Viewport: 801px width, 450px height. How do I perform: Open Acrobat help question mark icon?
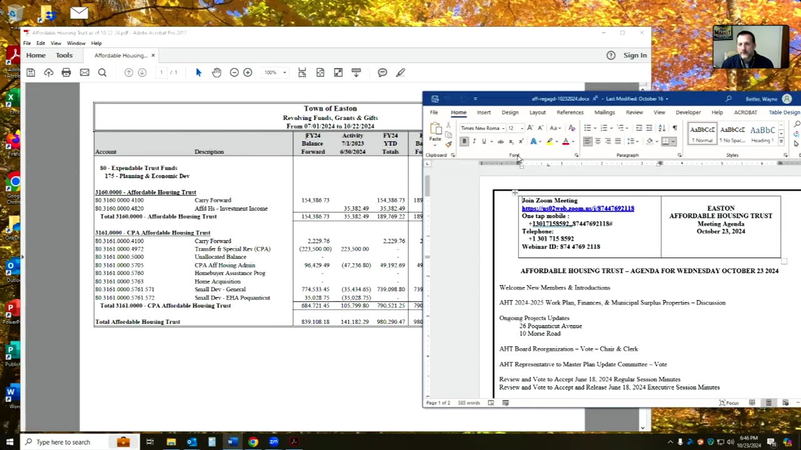click(611, 55)
